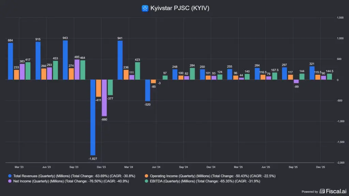This screenshot has width=349, height=196.
Task: Click the Kyivstar PJSC (KYIV) chart title
Action: 180,8
